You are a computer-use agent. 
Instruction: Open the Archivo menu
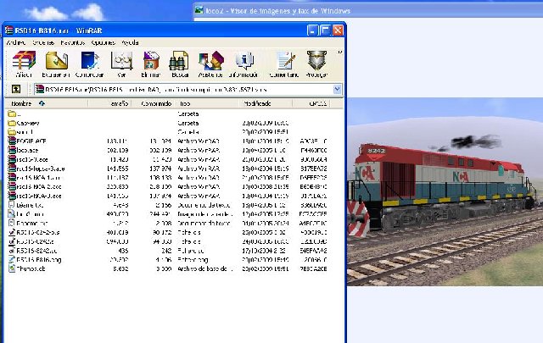(16, 41)
